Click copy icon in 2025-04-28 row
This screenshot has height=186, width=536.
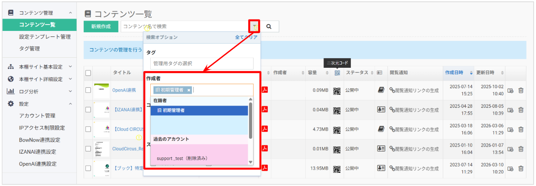point(510,110)
